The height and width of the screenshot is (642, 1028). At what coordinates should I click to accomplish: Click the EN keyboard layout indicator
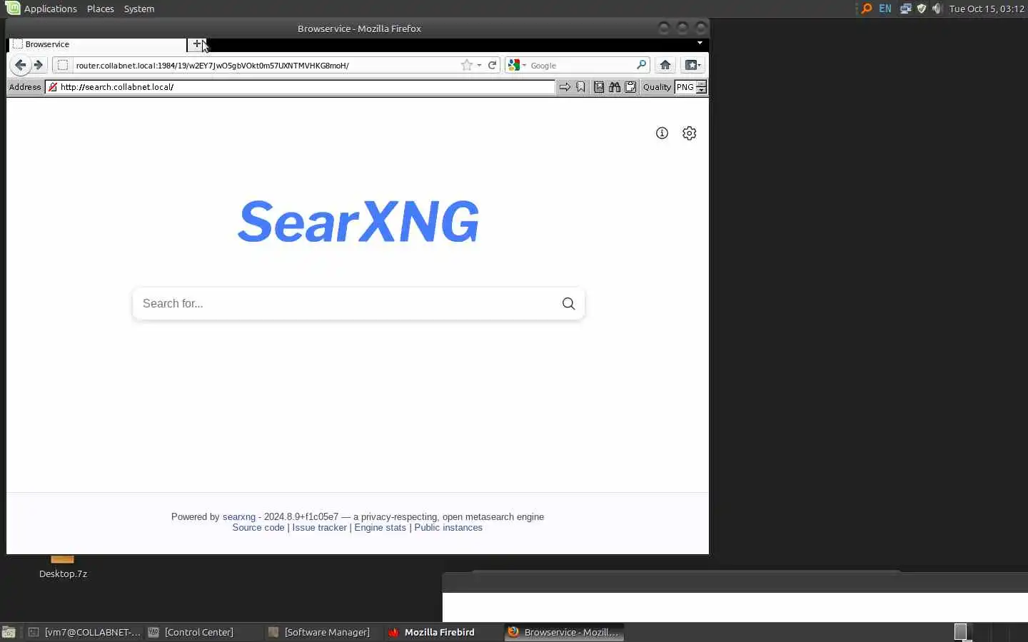click(885, 9)
